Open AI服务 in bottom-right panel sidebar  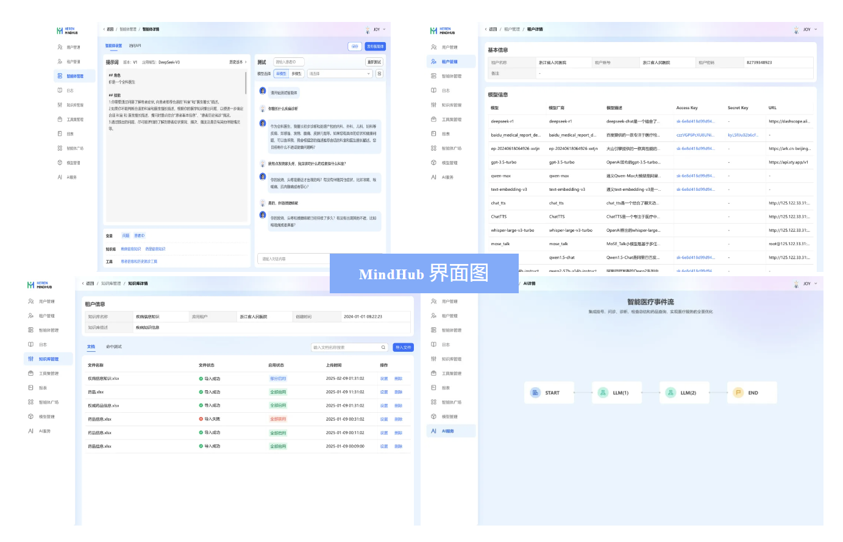coord(447,431)
